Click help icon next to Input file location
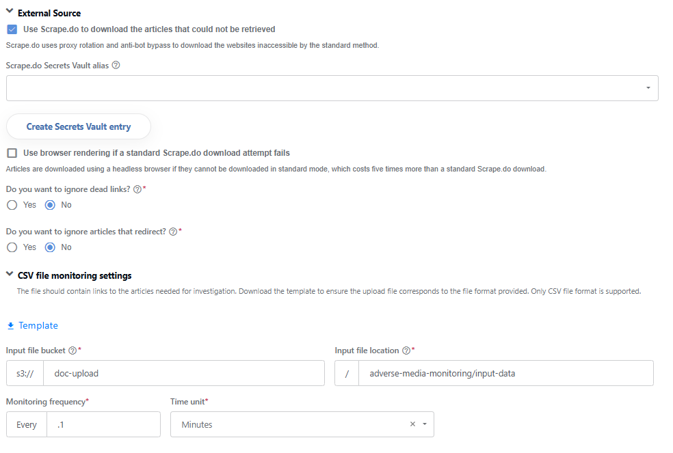This screenshot has height=453, width=673. click(x=406, y=351)
